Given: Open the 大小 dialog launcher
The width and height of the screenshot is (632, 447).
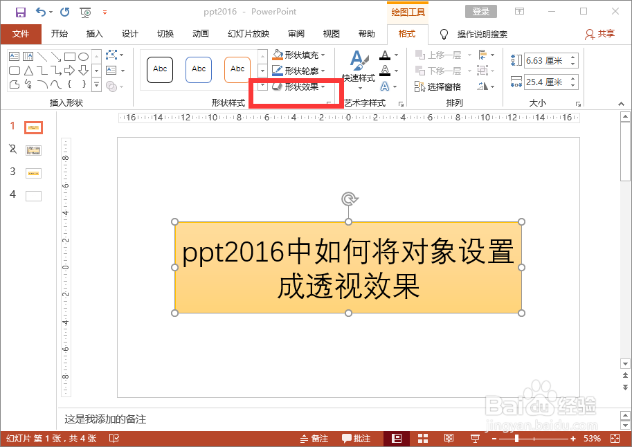Looking at the screenshot, I should 579,104.
